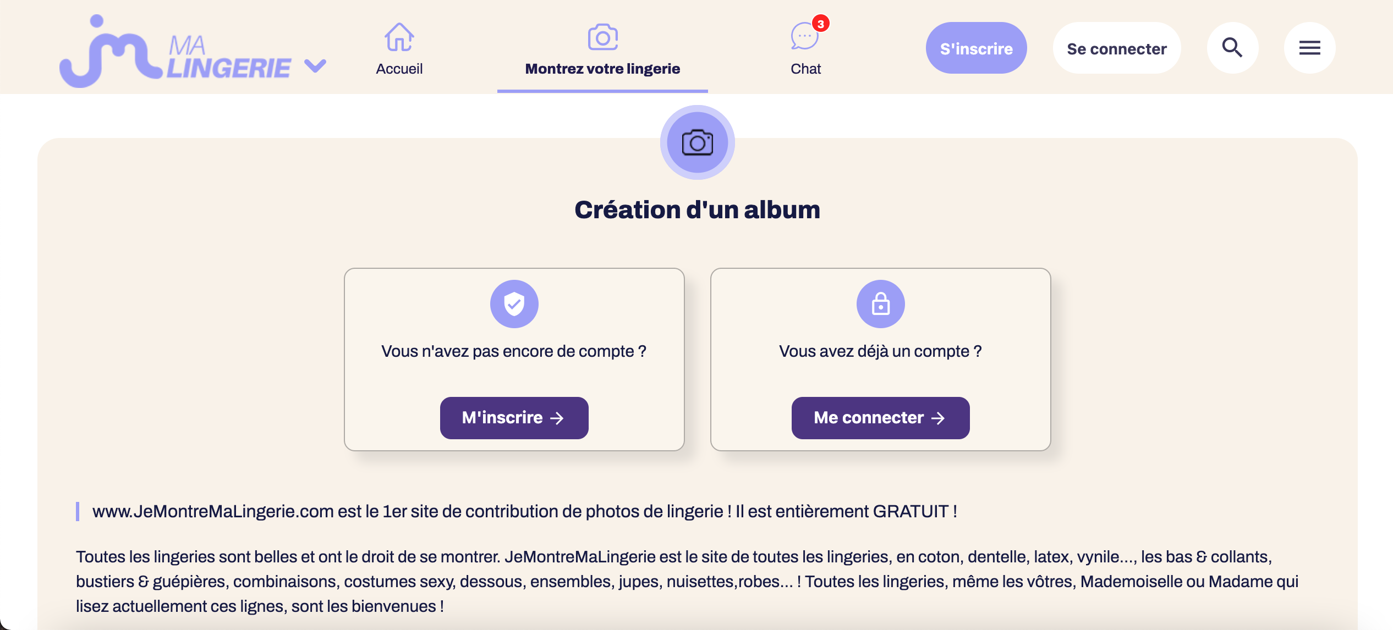Click the padlock icon
The height and width of the screenshot is (630, 1393).
pos(880,303)
